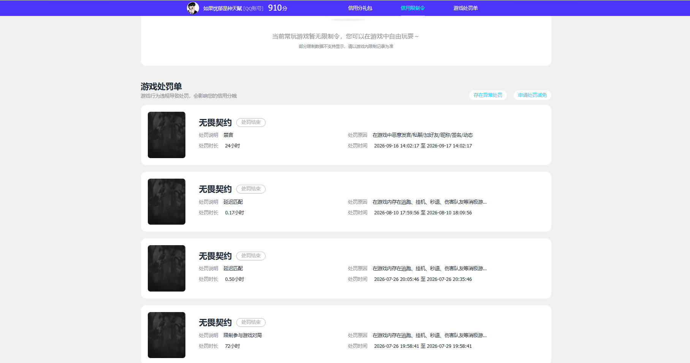Click the 处罚结束 badge on the 0.17小时 card

pos(251,189)
